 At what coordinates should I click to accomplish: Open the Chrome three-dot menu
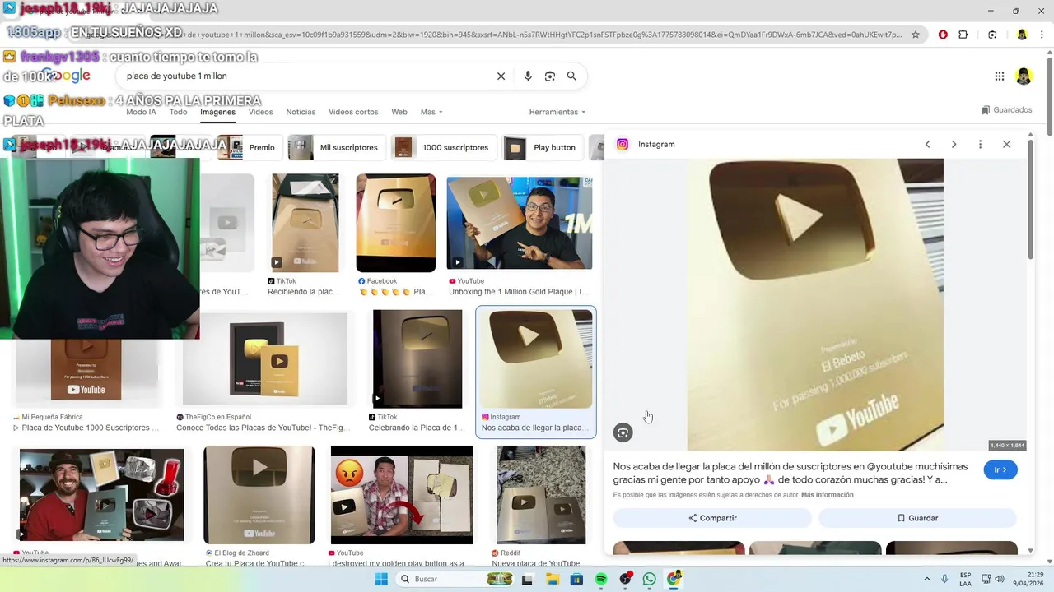coord(1042,35)
